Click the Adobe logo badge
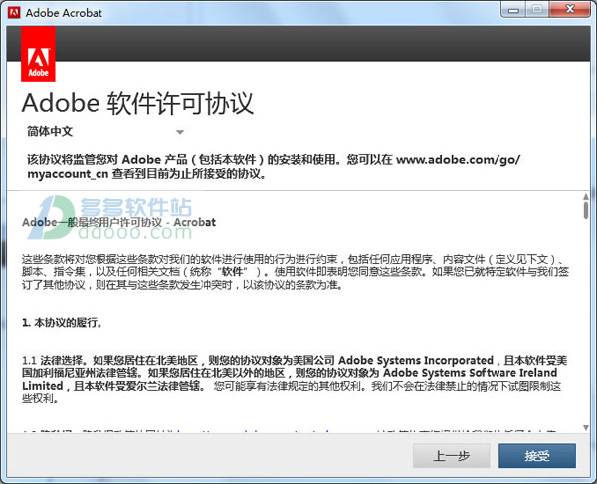Viewport: 597px width, 484px height. point(38,54)
